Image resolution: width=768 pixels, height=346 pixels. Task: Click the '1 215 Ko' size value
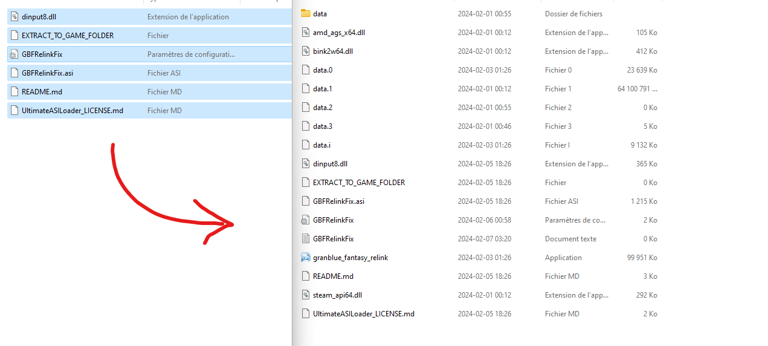pyautogui.click(x=644, y=201)
